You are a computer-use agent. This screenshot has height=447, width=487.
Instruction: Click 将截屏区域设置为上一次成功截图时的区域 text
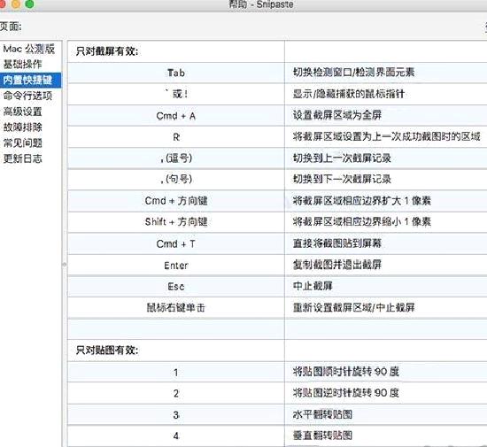[x=387, y=136]
